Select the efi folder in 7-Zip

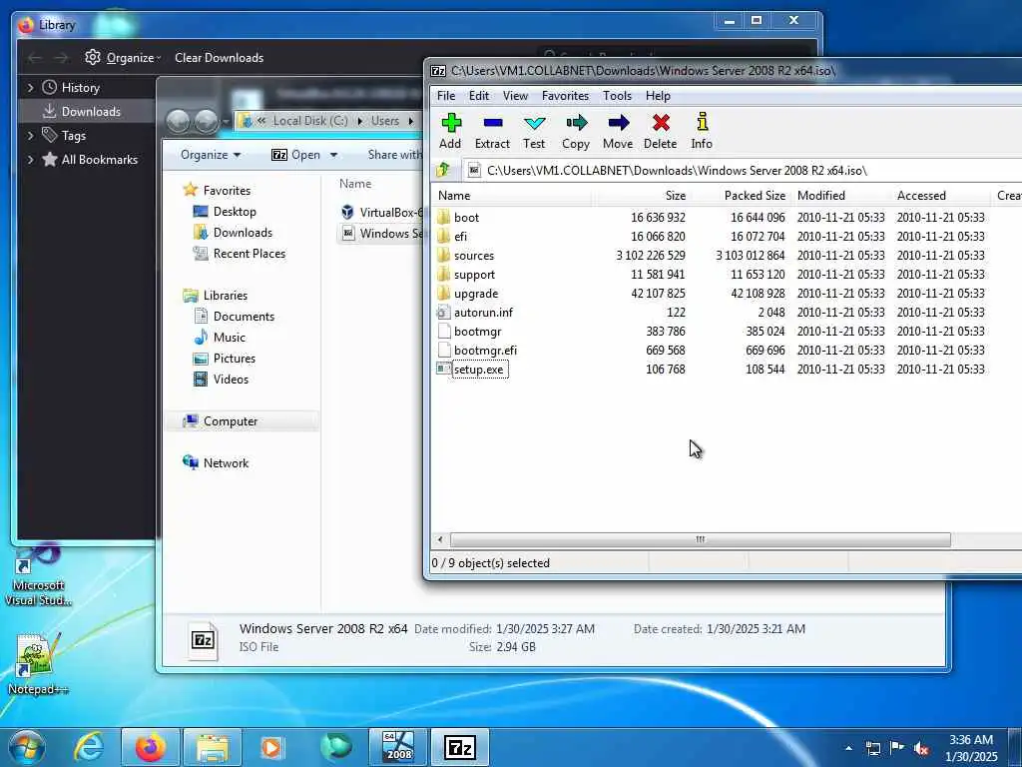(x=460, y=236)
